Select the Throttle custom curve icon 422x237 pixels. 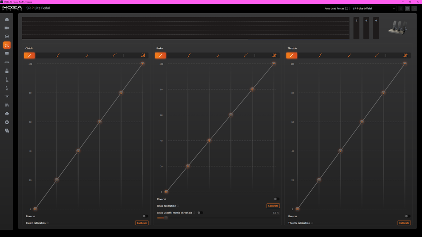point(406,56)
